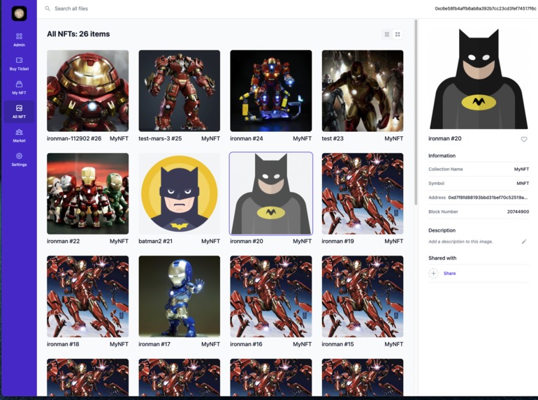Click the plus circle to add share
Image resolution: width=538 pixels, height=400 pixels.
tap(433, 274)
